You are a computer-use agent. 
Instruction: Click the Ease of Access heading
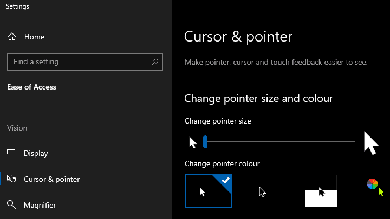tap(31, 87)
